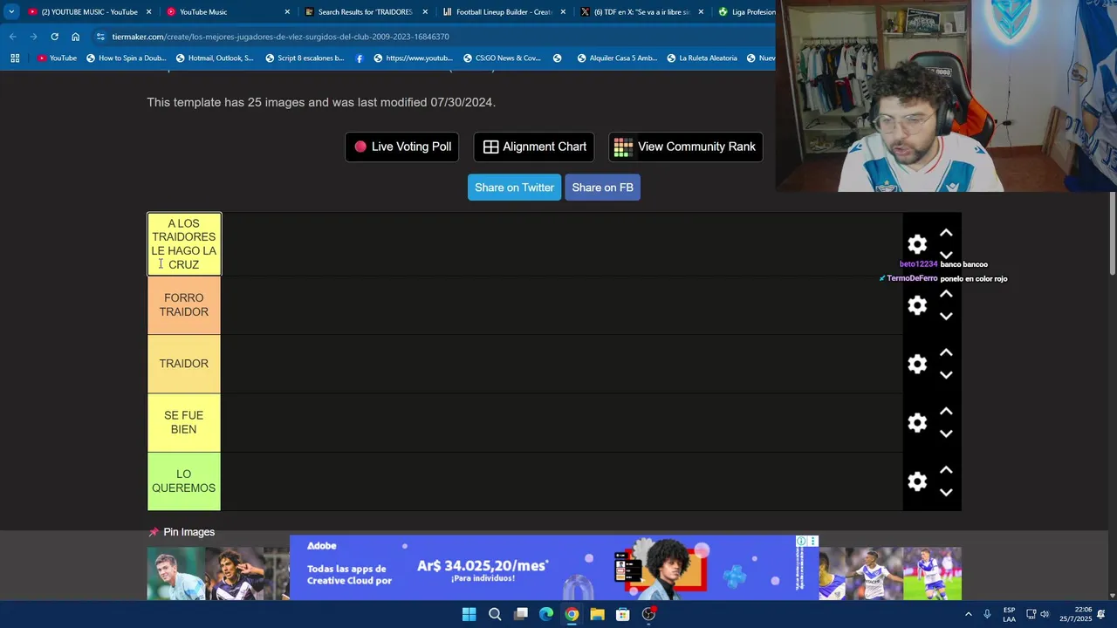Select the orange 'FORRO TRAIDOR' tier label

pos(184,305)
